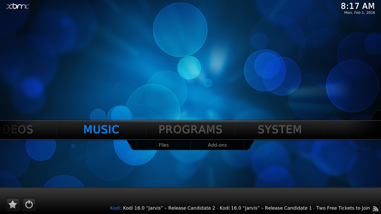Open Release Candidate 2 news headline
The height and width of the screenshot is (214, 381).
169,208
